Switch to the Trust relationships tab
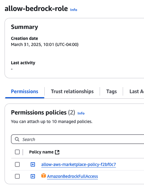 click(x=72, y=91)
